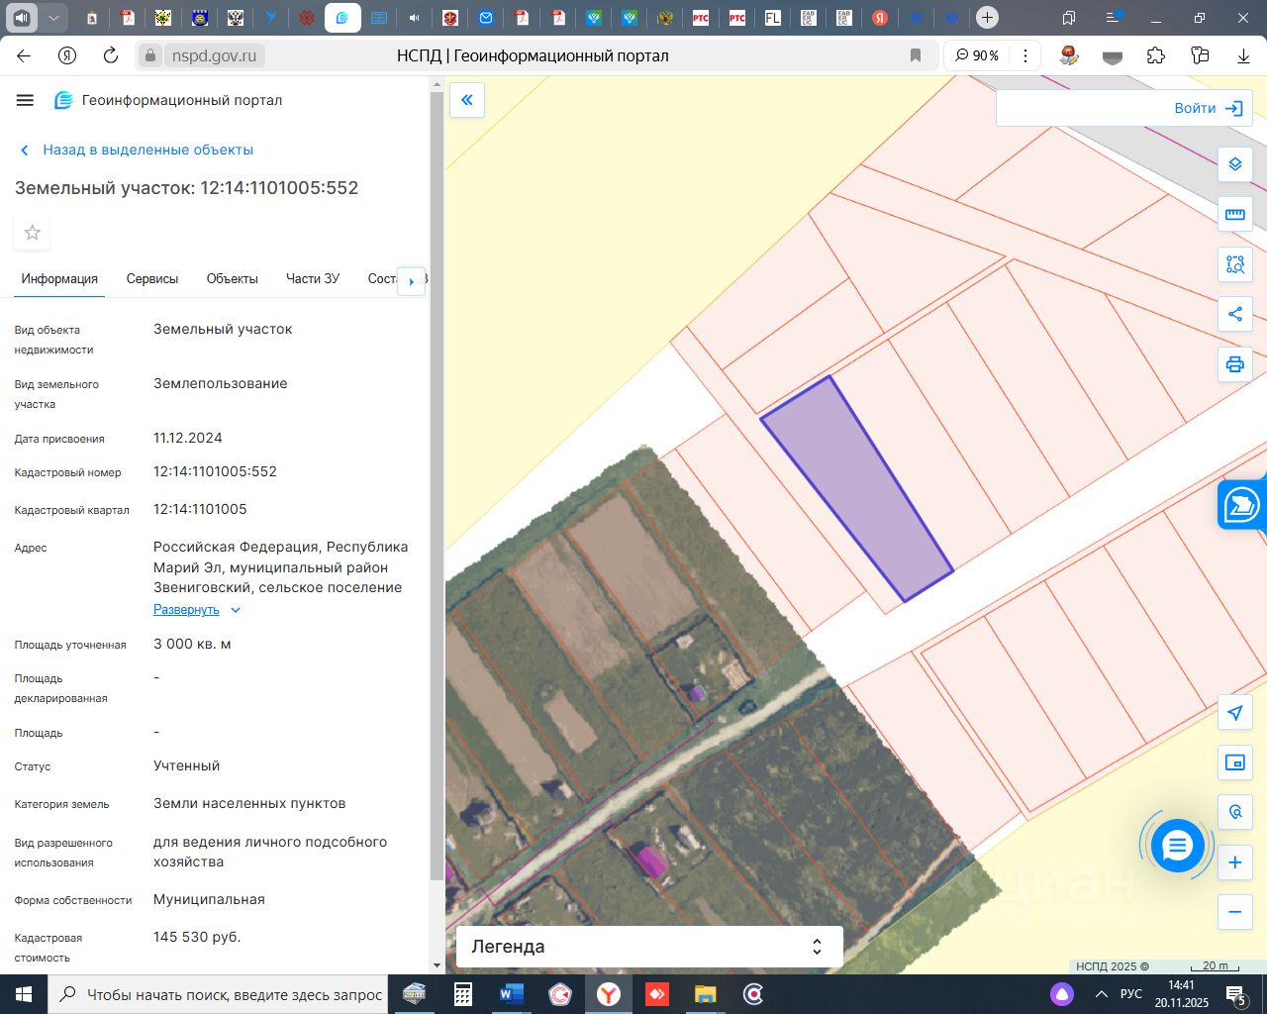1267x1014 pixels.
Task: Click the info panel vertical scrollbar
Action: pyautogui.click(x=438, y=485)
